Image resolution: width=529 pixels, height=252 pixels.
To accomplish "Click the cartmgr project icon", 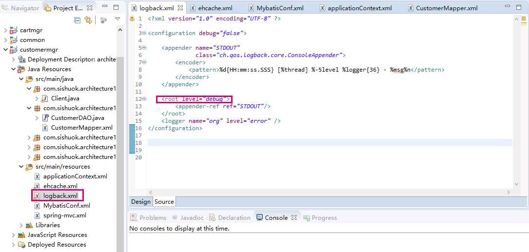I will pos(14,30).
